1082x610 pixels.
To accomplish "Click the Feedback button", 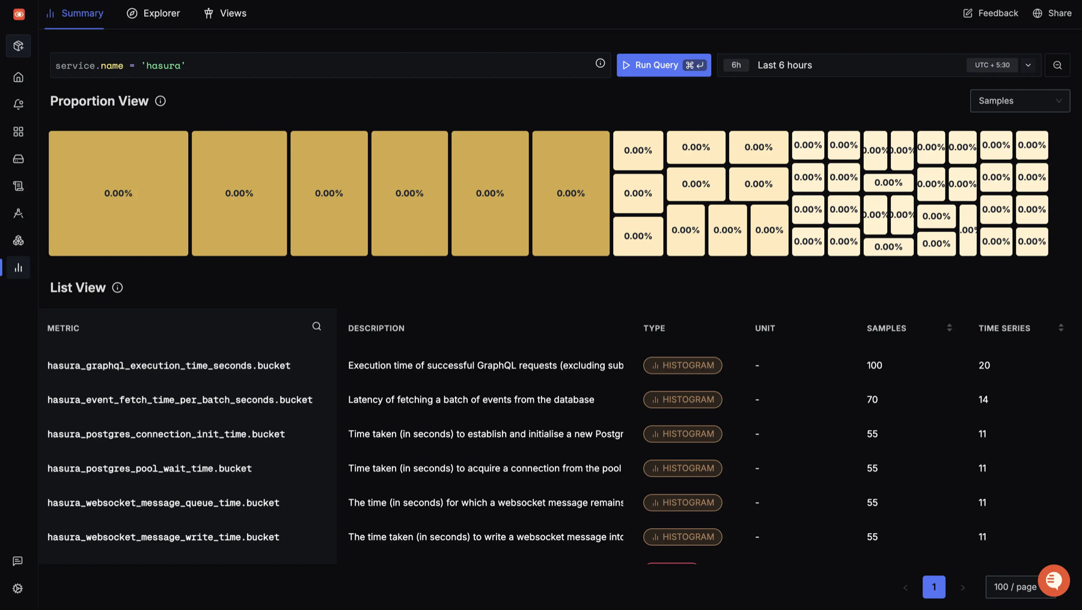I will (991, 13).
